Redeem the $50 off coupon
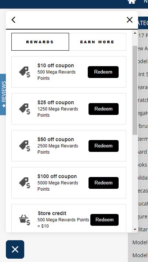148x262 pixels. [x=104, y=146]
